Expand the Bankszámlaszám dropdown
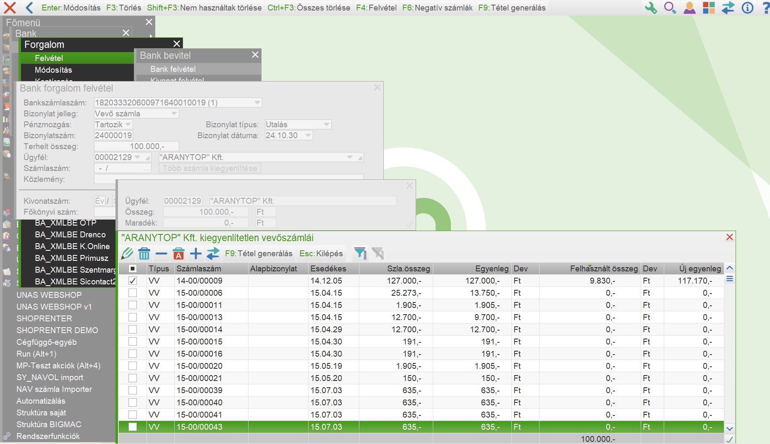Screen dimensions: 770x444 click(257, 102)
